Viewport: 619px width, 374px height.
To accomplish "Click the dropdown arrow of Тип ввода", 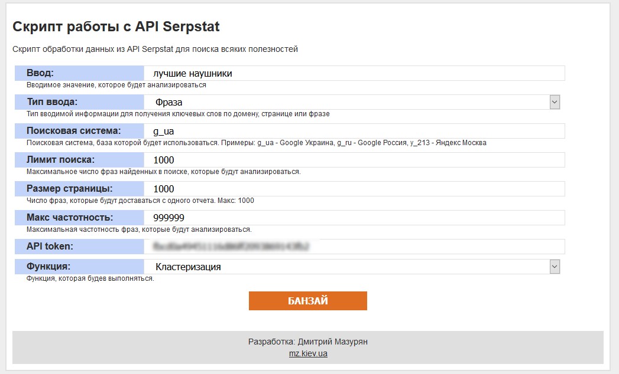I will (x=555, y=102).
